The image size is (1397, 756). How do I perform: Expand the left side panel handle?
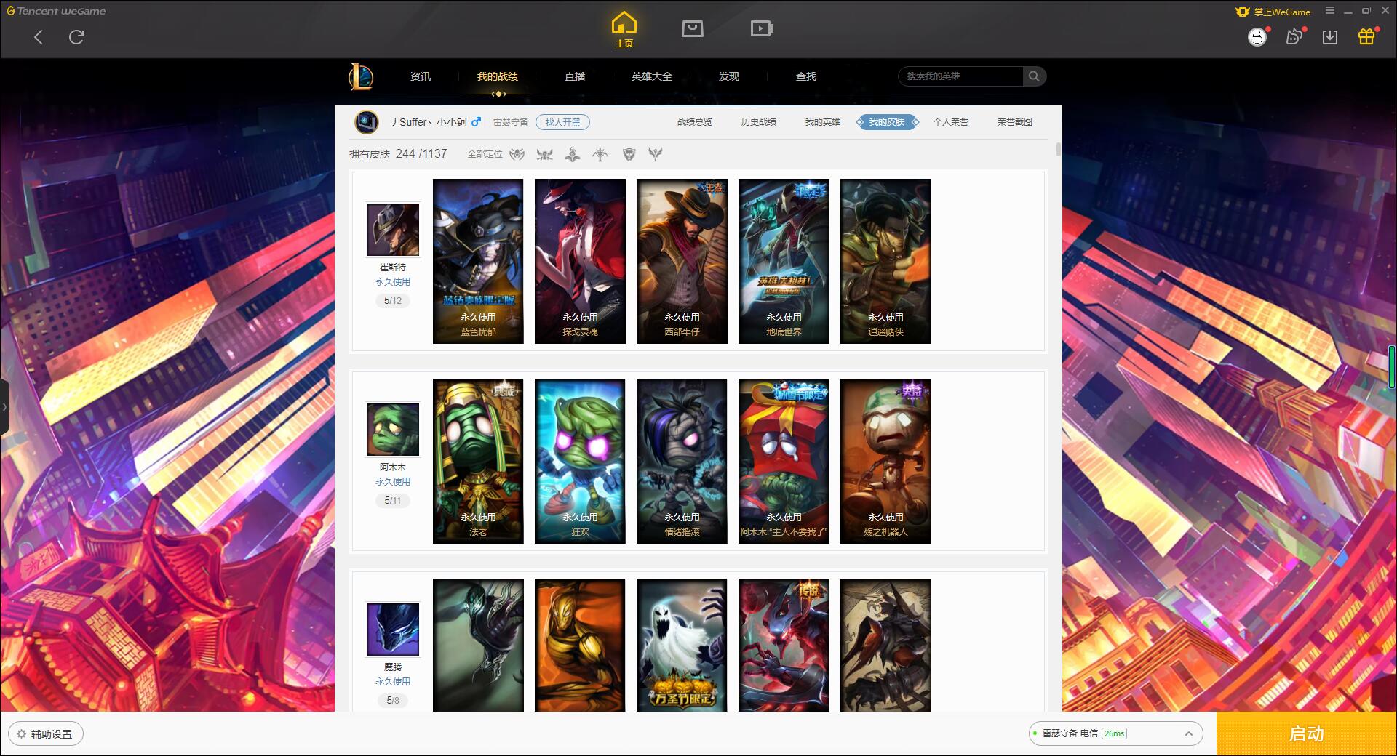[x=4, y=407]
